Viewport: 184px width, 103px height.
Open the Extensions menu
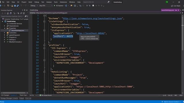(63, 2)
